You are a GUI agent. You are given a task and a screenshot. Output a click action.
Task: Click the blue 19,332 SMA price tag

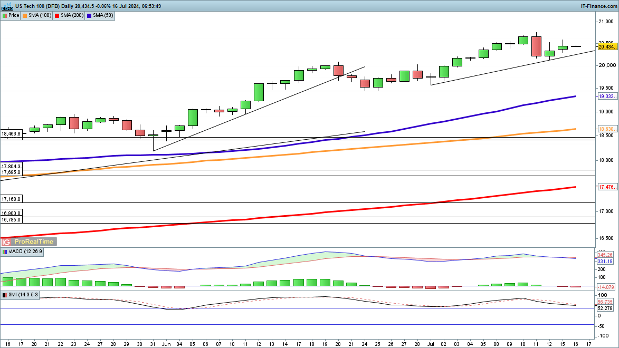tap(607, 96)
